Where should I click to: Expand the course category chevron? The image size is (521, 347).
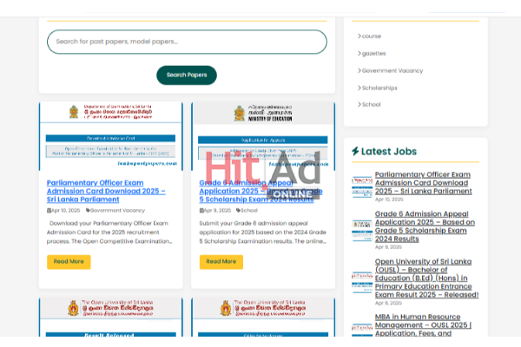click(x=359, y=36)
